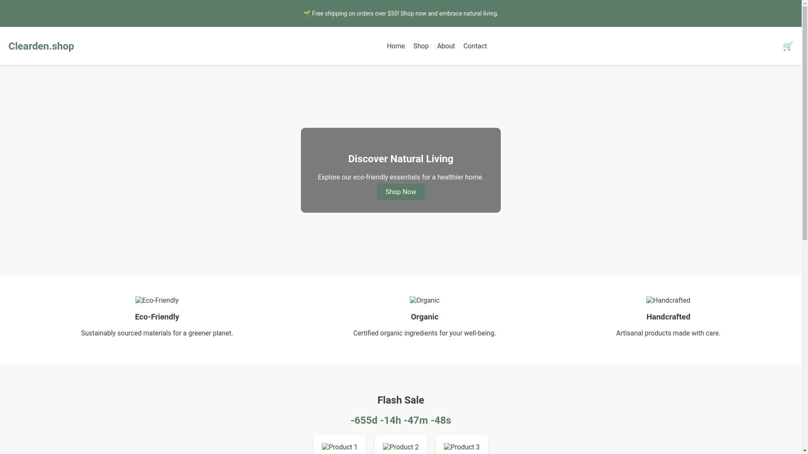The height and width of the screenshot is (454, 808).
Task: Click the Handcrafted feature image
Action: (668, 301)
